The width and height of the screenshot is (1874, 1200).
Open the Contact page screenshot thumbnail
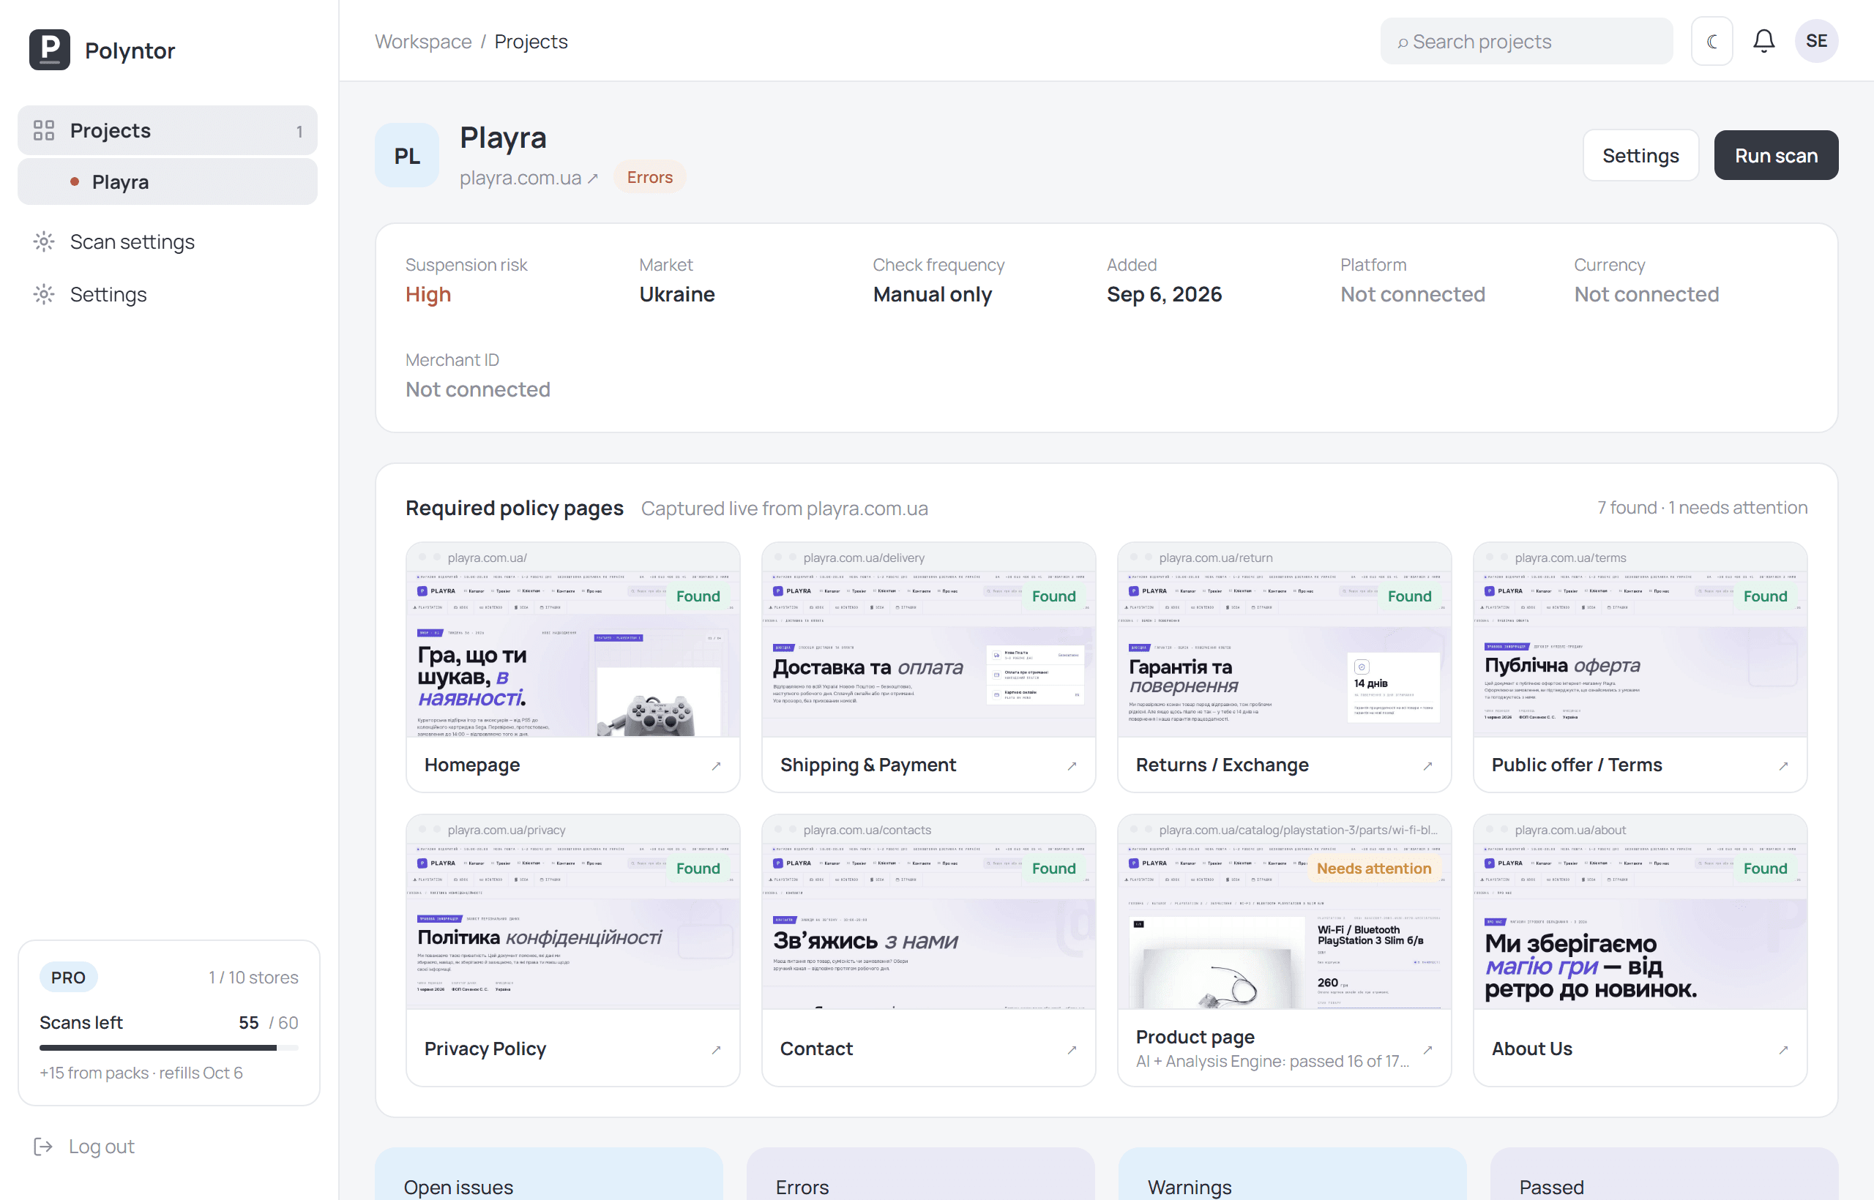point(928,927)
